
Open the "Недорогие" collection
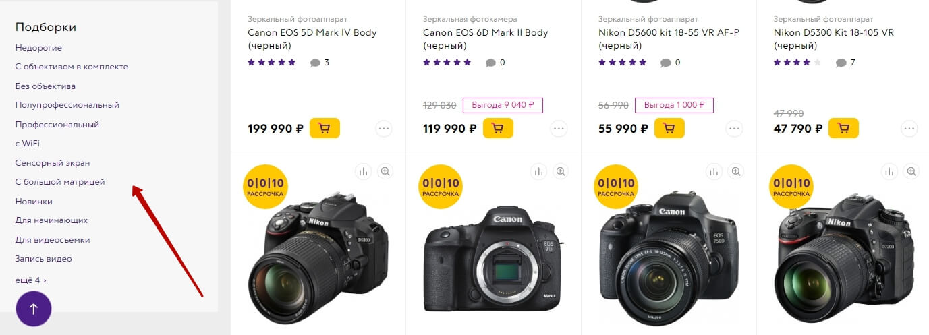coord(38,48)
